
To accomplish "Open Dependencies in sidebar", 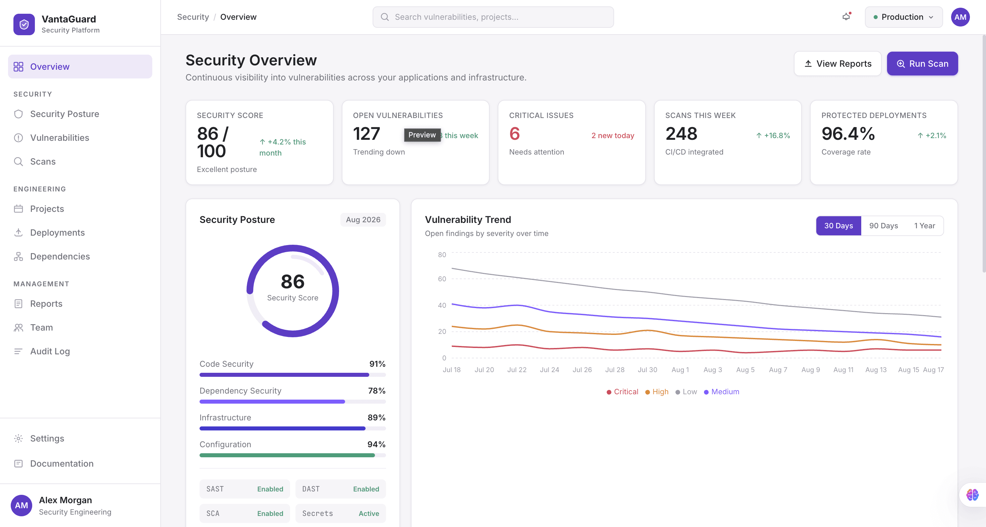I will 80,256.
